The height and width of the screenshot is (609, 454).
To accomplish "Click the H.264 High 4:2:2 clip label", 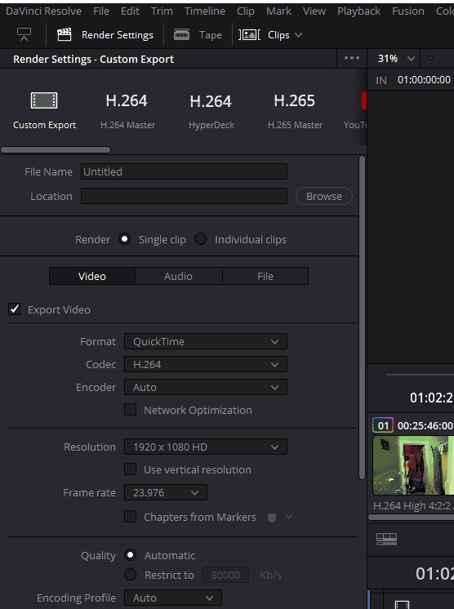I will click(413, 505).
